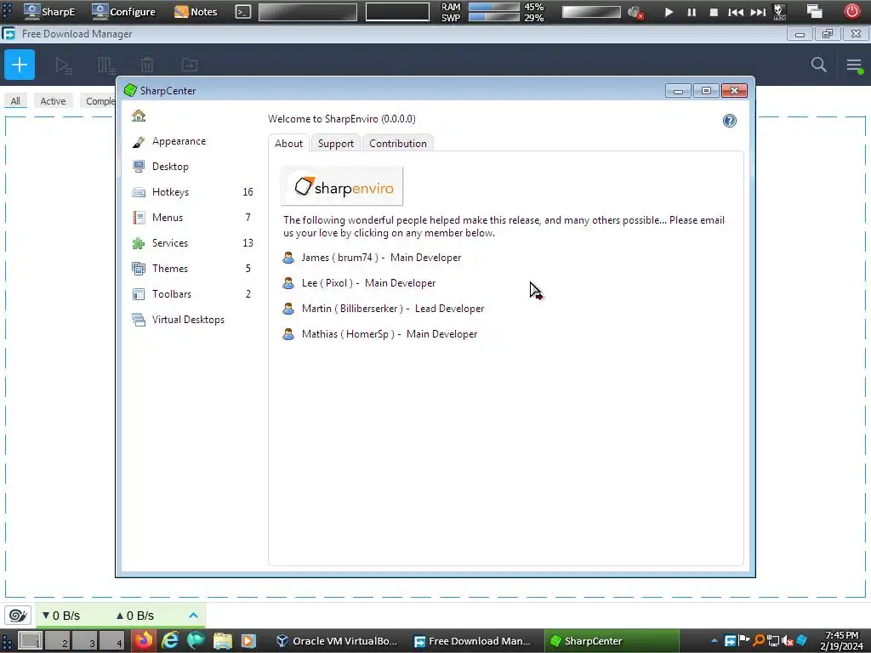
Task: Click the start downloads icon in FDM toolbar
Action: [x=63, y=65]
